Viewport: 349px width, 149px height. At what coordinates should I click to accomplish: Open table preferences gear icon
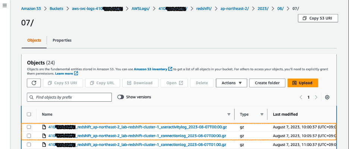pyautogui.click(x=327, y=97)
